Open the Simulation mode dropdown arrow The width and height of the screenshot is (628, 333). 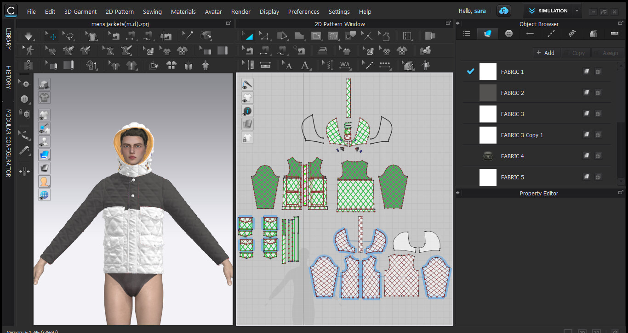[577, 11]
